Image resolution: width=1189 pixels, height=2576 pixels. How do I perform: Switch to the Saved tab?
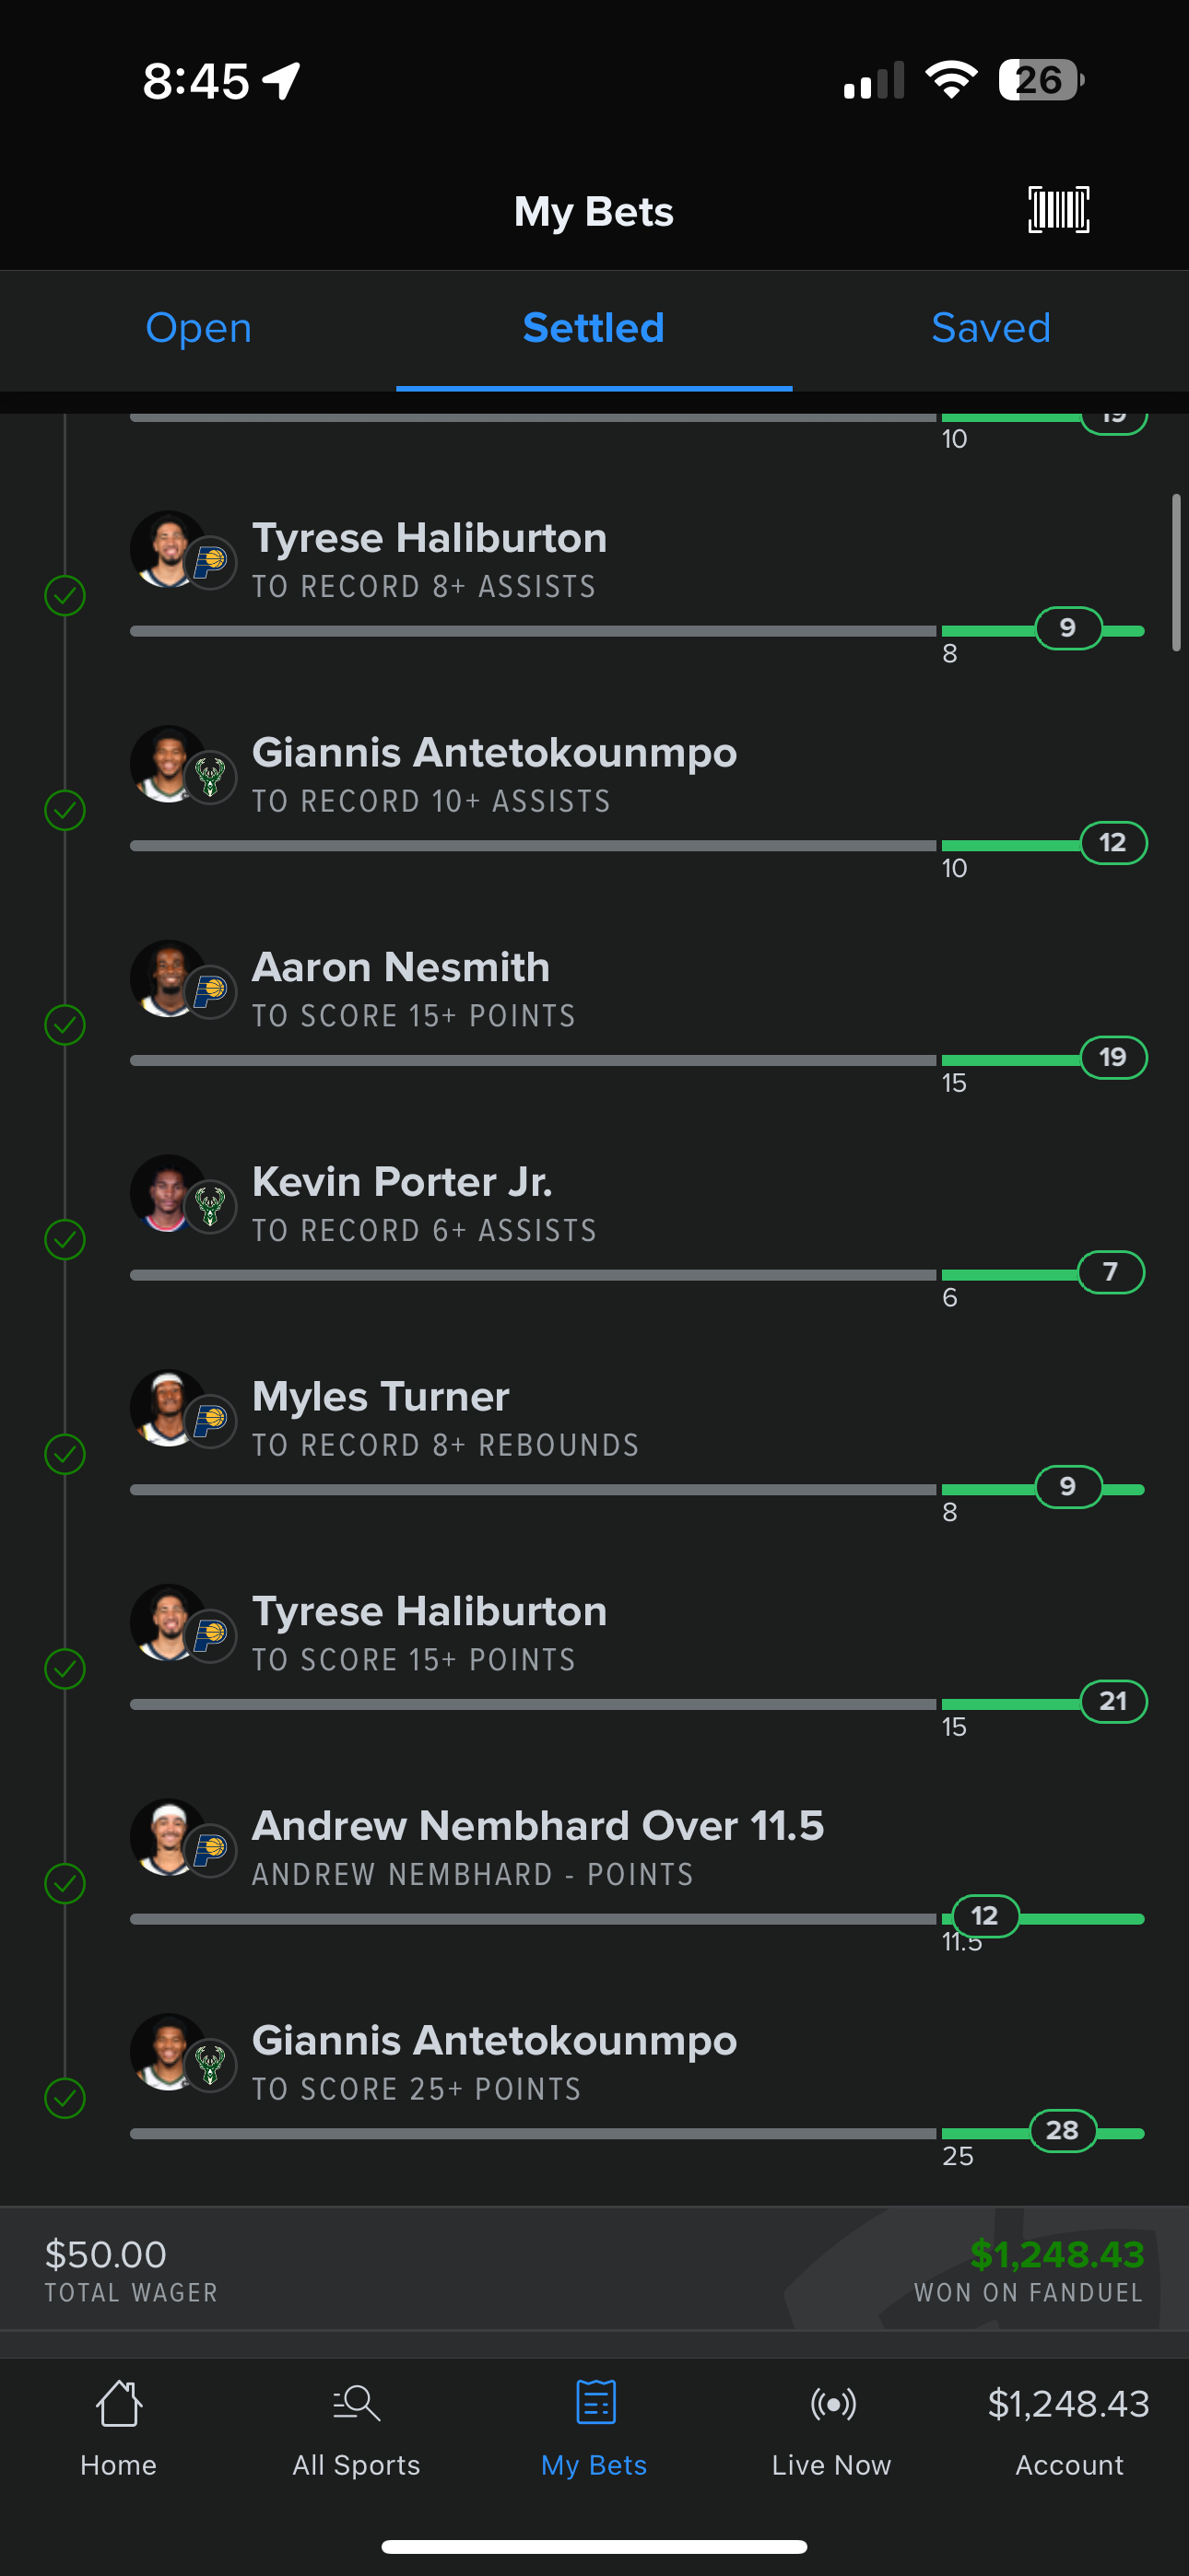[x=991, y=328]
